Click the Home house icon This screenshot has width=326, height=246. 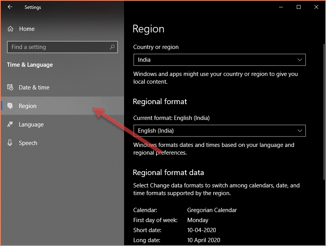point(10,29)
